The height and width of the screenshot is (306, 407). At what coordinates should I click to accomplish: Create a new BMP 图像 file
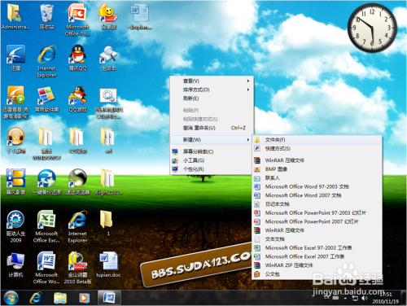click(x=317, y=169)
